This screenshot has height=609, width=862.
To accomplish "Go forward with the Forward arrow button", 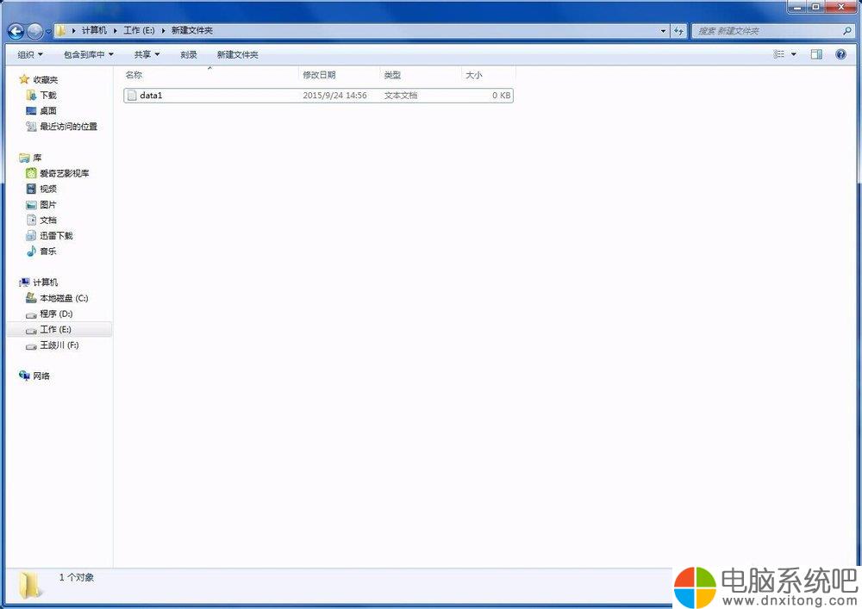I will 35,31.
